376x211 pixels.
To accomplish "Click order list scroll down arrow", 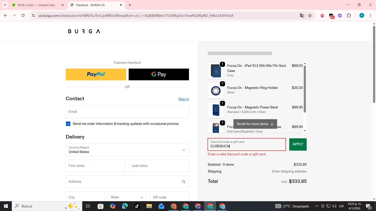I will pyautogui.click(x=305, y=131).
